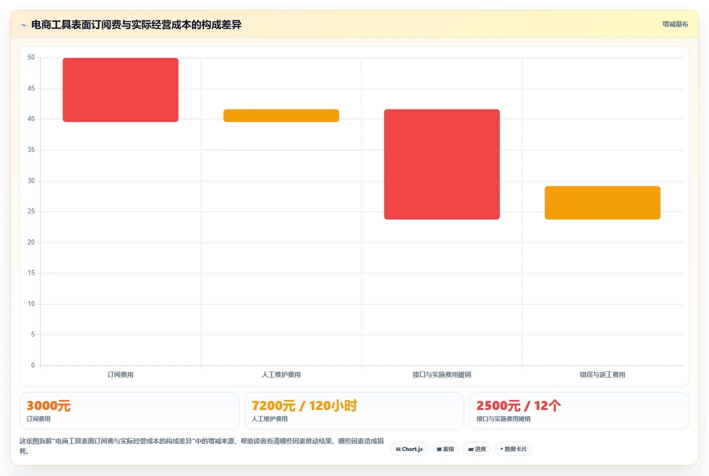Viewport: 709px width, 476px height.
Task: Open the 3000元 订阅费用 data card
Action: click(130, 410)
